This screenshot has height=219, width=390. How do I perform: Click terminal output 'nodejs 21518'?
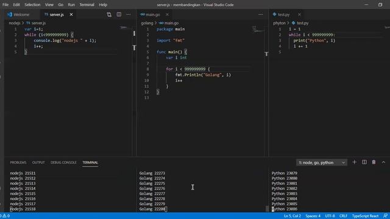[23, 209]
